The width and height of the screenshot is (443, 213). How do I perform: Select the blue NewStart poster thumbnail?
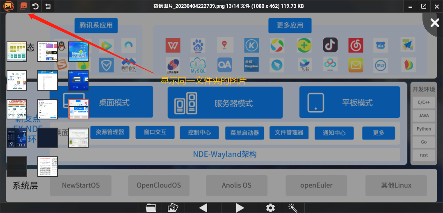click(78, 52)
